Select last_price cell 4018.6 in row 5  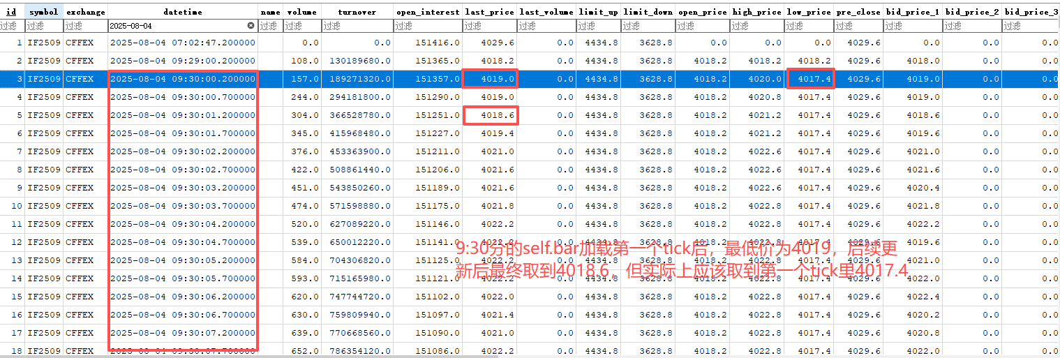490,115
